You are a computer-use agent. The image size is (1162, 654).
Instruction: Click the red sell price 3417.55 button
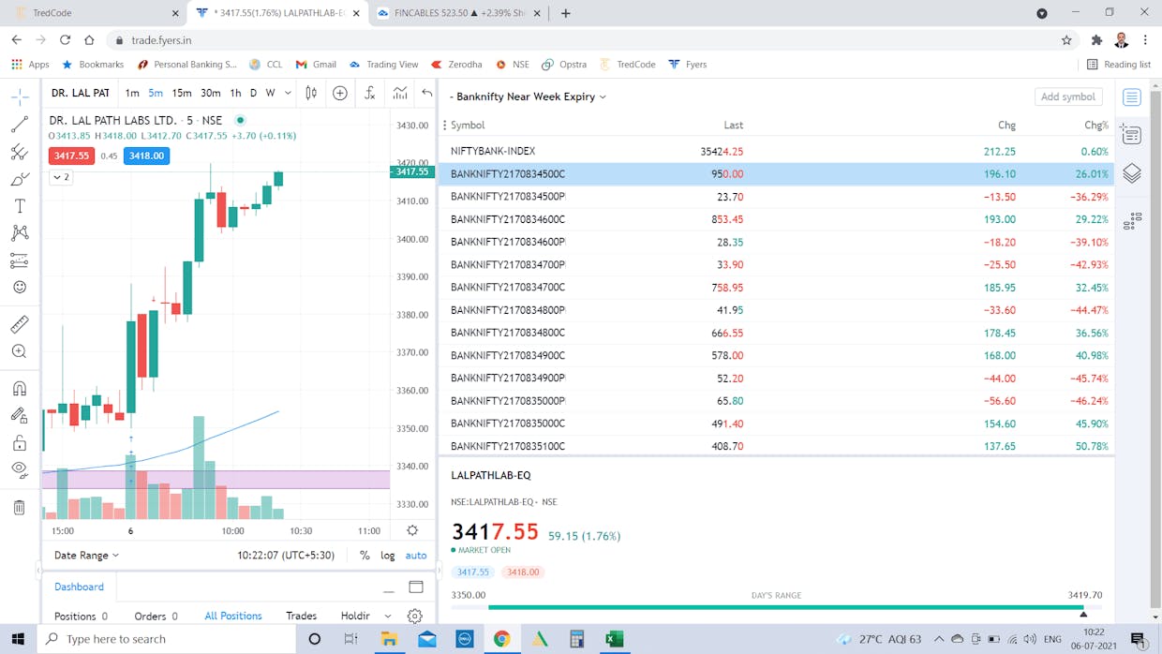pos(71,156)
